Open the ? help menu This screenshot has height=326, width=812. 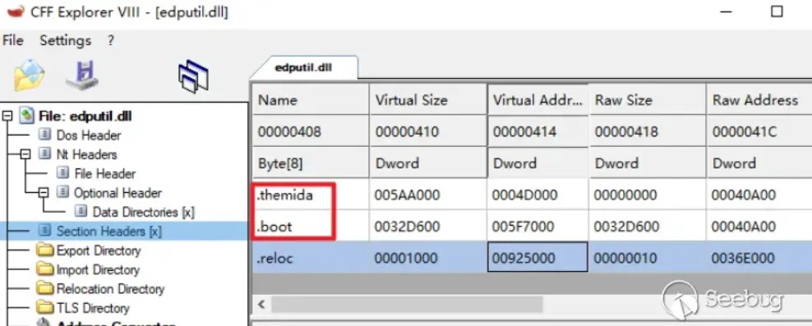click(x=110, y=40)
